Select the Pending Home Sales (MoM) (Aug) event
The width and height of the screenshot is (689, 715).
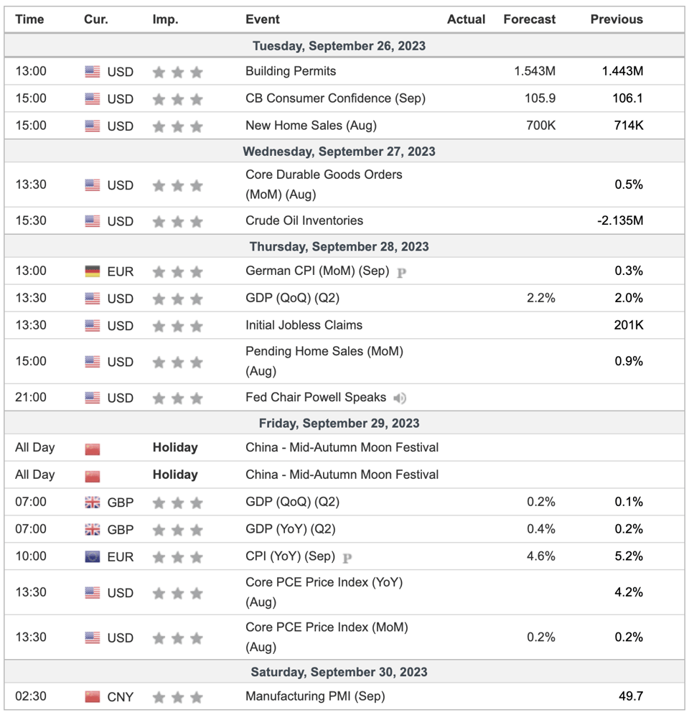click(x=324, y=361)
